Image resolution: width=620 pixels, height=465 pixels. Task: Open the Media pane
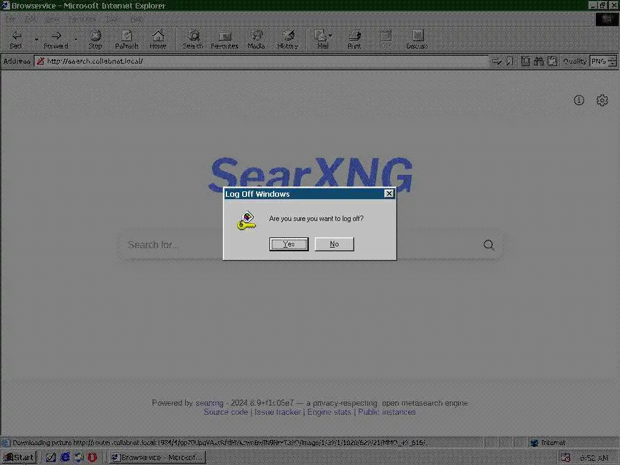[x=256, y=39]
